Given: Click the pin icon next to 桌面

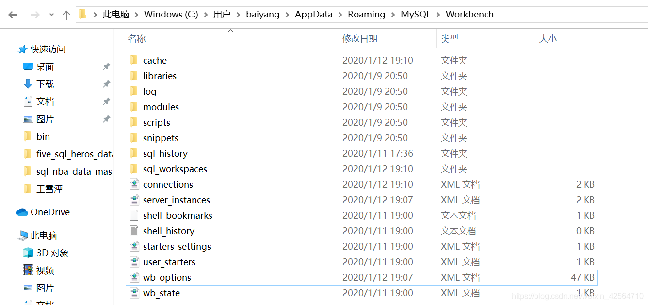Looking at the screenshot, I should (x=107, y=67).
